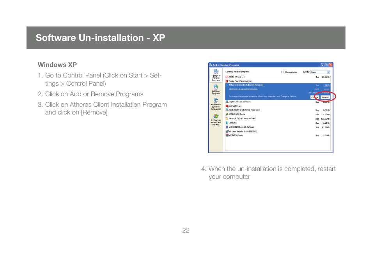This screenshot has width=372, height=259.
Task: Select DisplayLink Core Software entry
Action: point(278,102)
